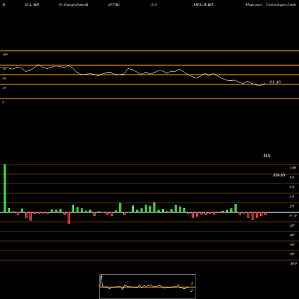
Task: Click the 60 label on MR axis
Action: 292,187
